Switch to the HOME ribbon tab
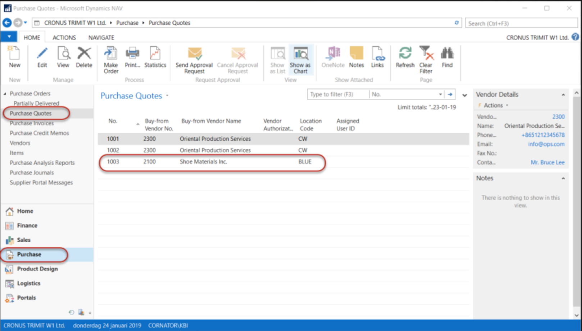 pyautogui.click(x=32, y=37)
